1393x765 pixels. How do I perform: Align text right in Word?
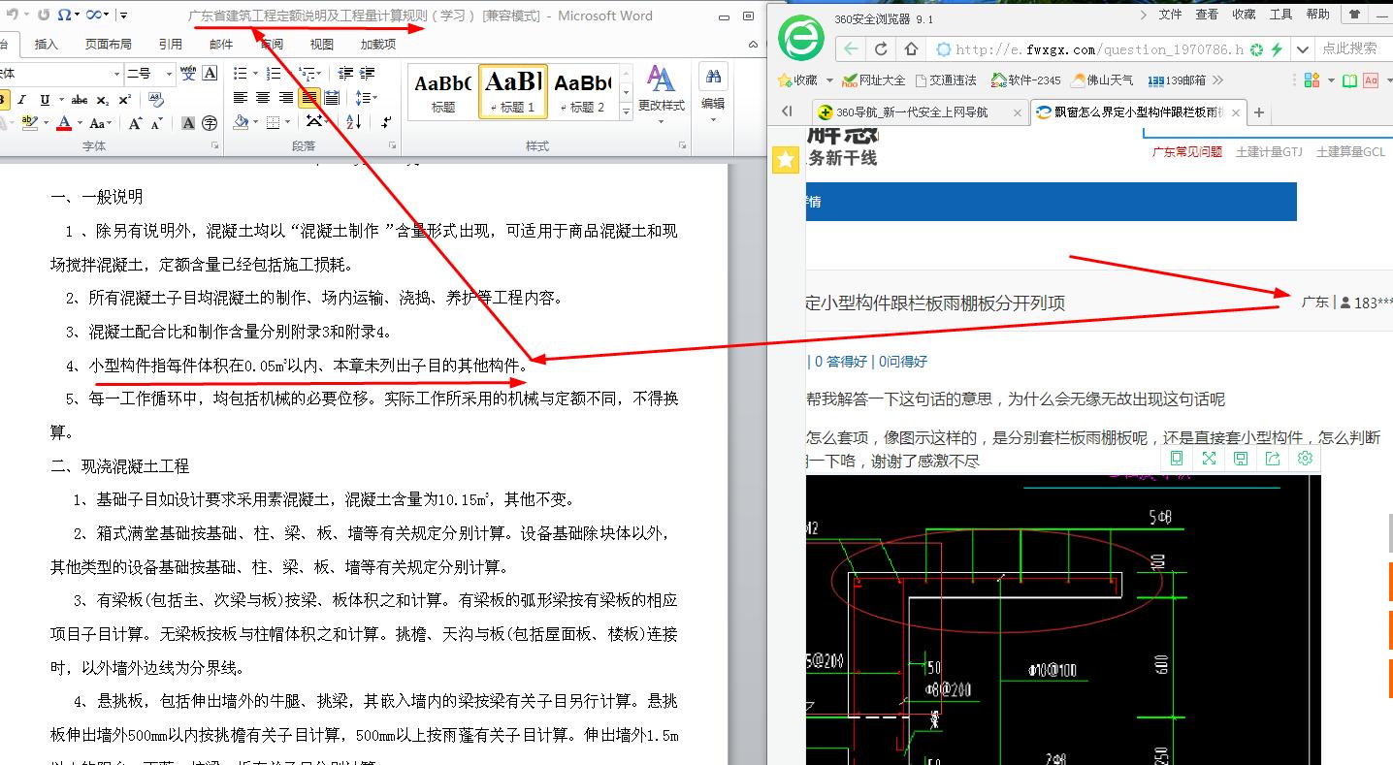286,98
